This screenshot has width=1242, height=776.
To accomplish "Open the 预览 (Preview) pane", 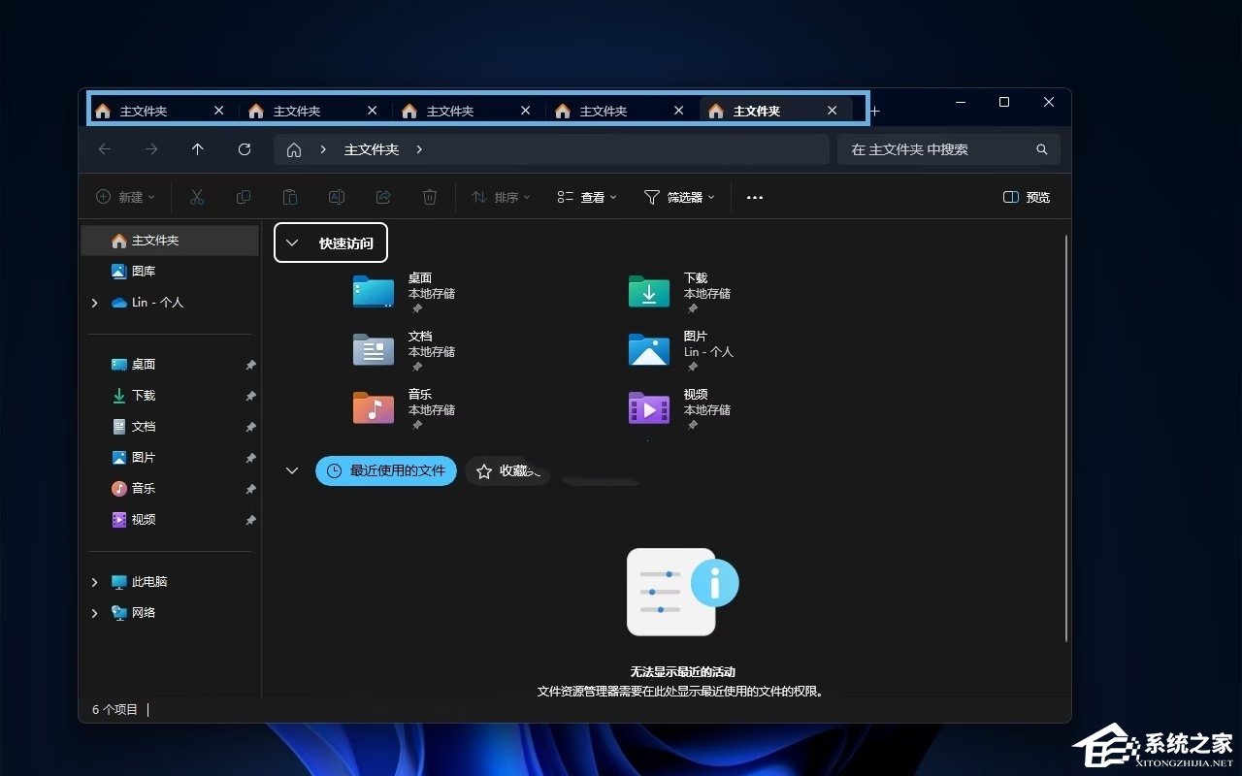I will (1025, 197).
